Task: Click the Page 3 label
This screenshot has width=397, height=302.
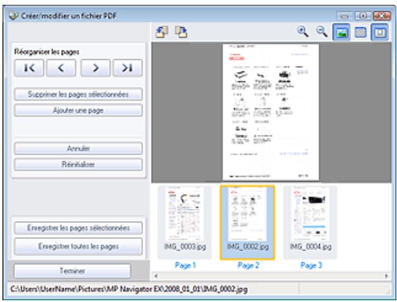Action: pyautogui.click(x=311, y=265)
